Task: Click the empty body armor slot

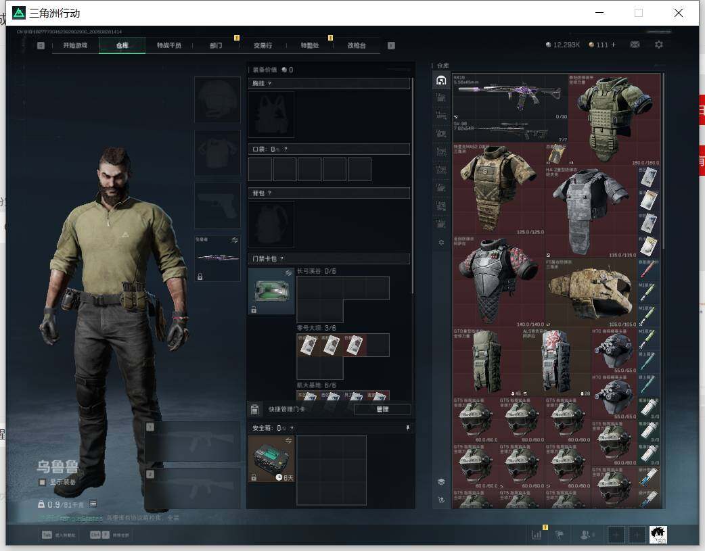Action: [217, 153]
